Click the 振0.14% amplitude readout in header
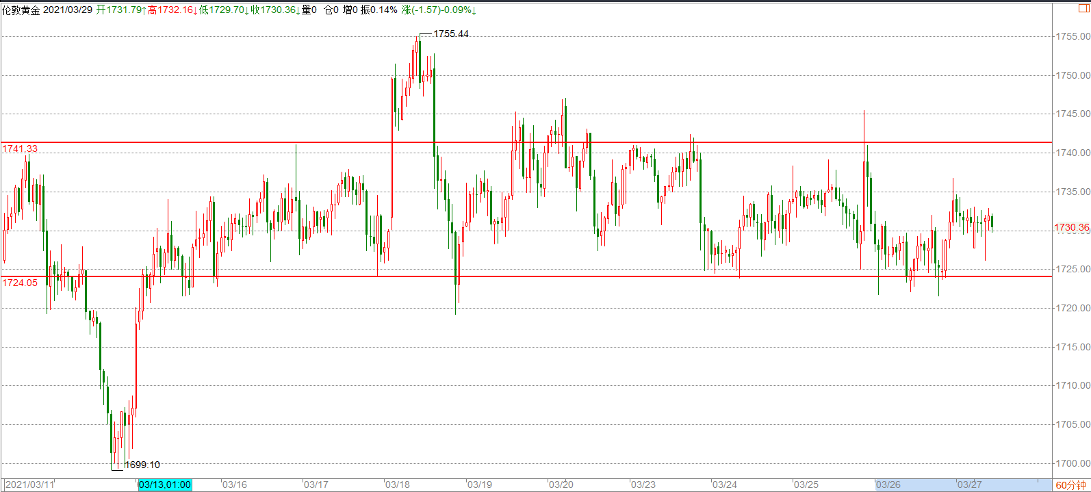Image resolution: width=1091 pixels, height=492 pixels. tap(379, 10)
